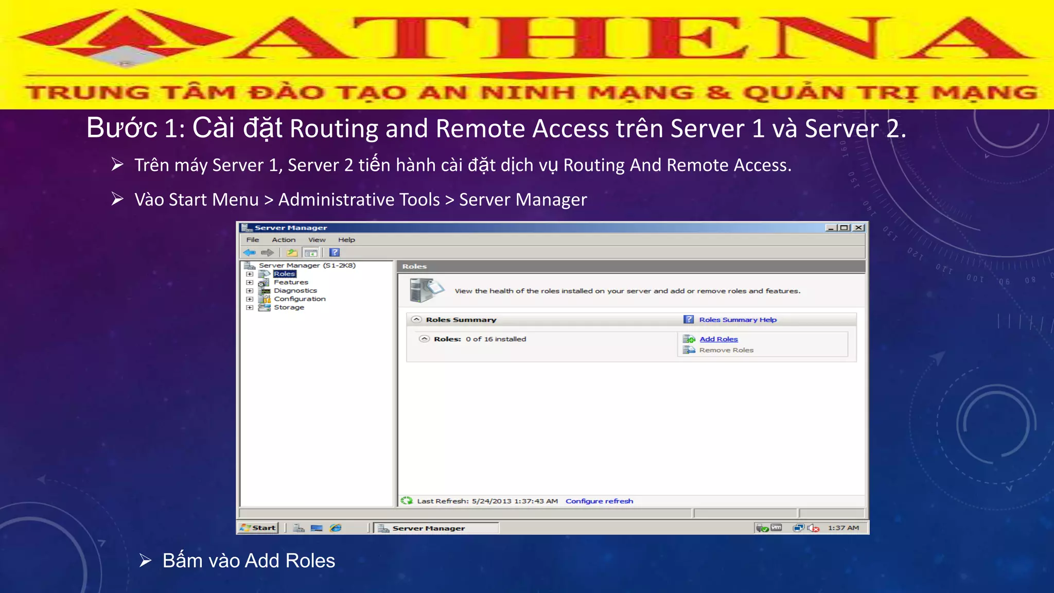Click the network tray icon
Image resolution: width=1054 pixels, height=593 pixels.
coord(798,528)
